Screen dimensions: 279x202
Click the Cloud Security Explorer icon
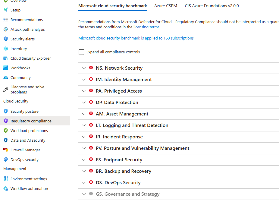tap(5, 58)
